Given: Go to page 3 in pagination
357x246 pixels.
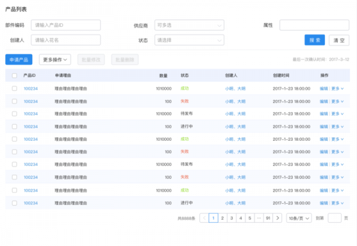Looking at the screenshot, I should [x=231, y=218].
